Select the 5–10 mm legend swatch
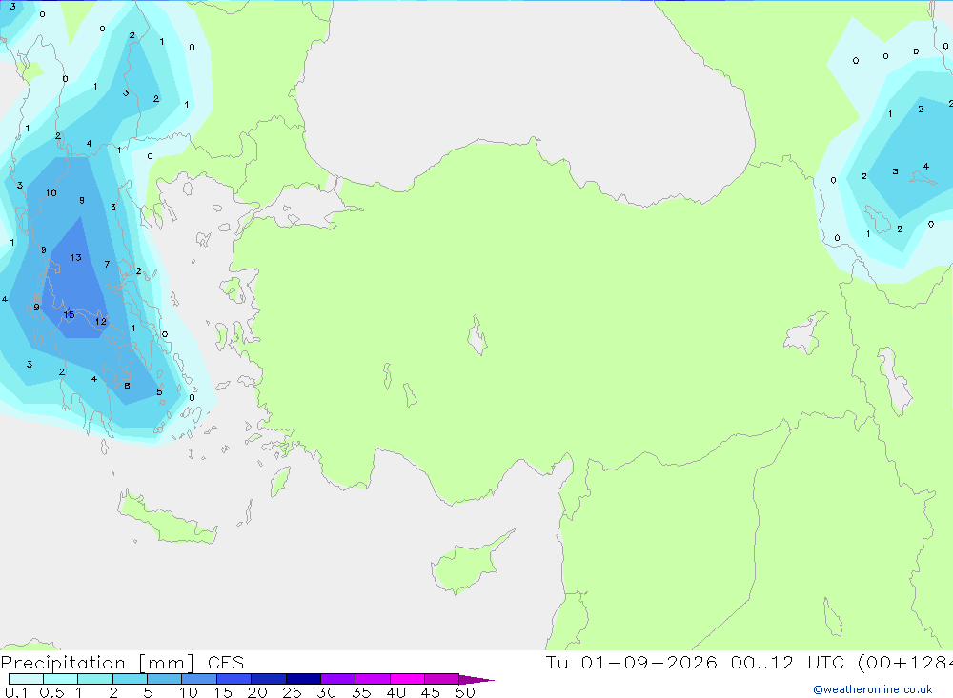Viewport: 953px width, 698px height. click(x=165, y=679)
